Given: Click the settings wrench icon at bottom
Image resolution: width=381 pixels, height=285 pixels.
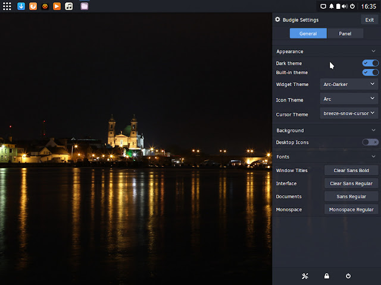Looking at the screenshot, I should (x=305, y=275).
